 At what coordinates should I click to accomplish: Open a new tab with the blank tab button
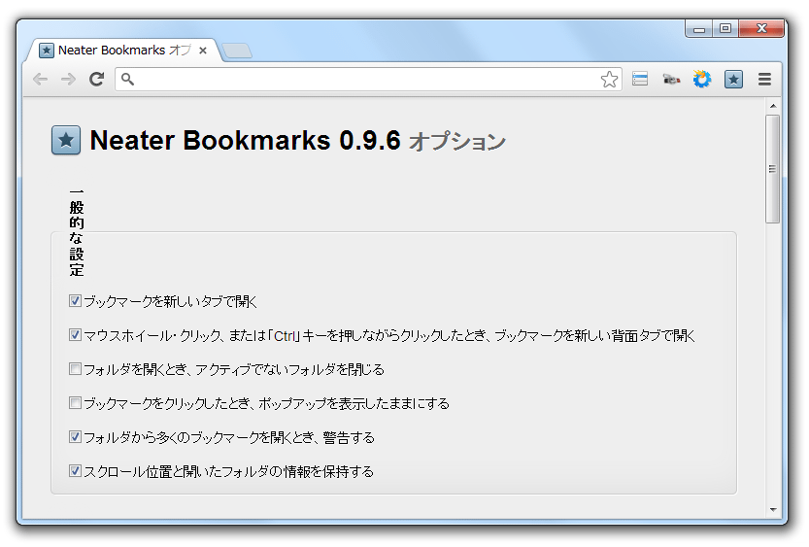237,51
